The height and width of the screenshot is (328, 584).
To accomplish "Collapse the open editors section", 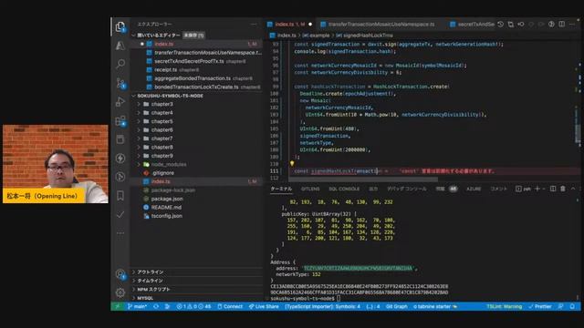I will pyautogui.click(x=134, y=36).
